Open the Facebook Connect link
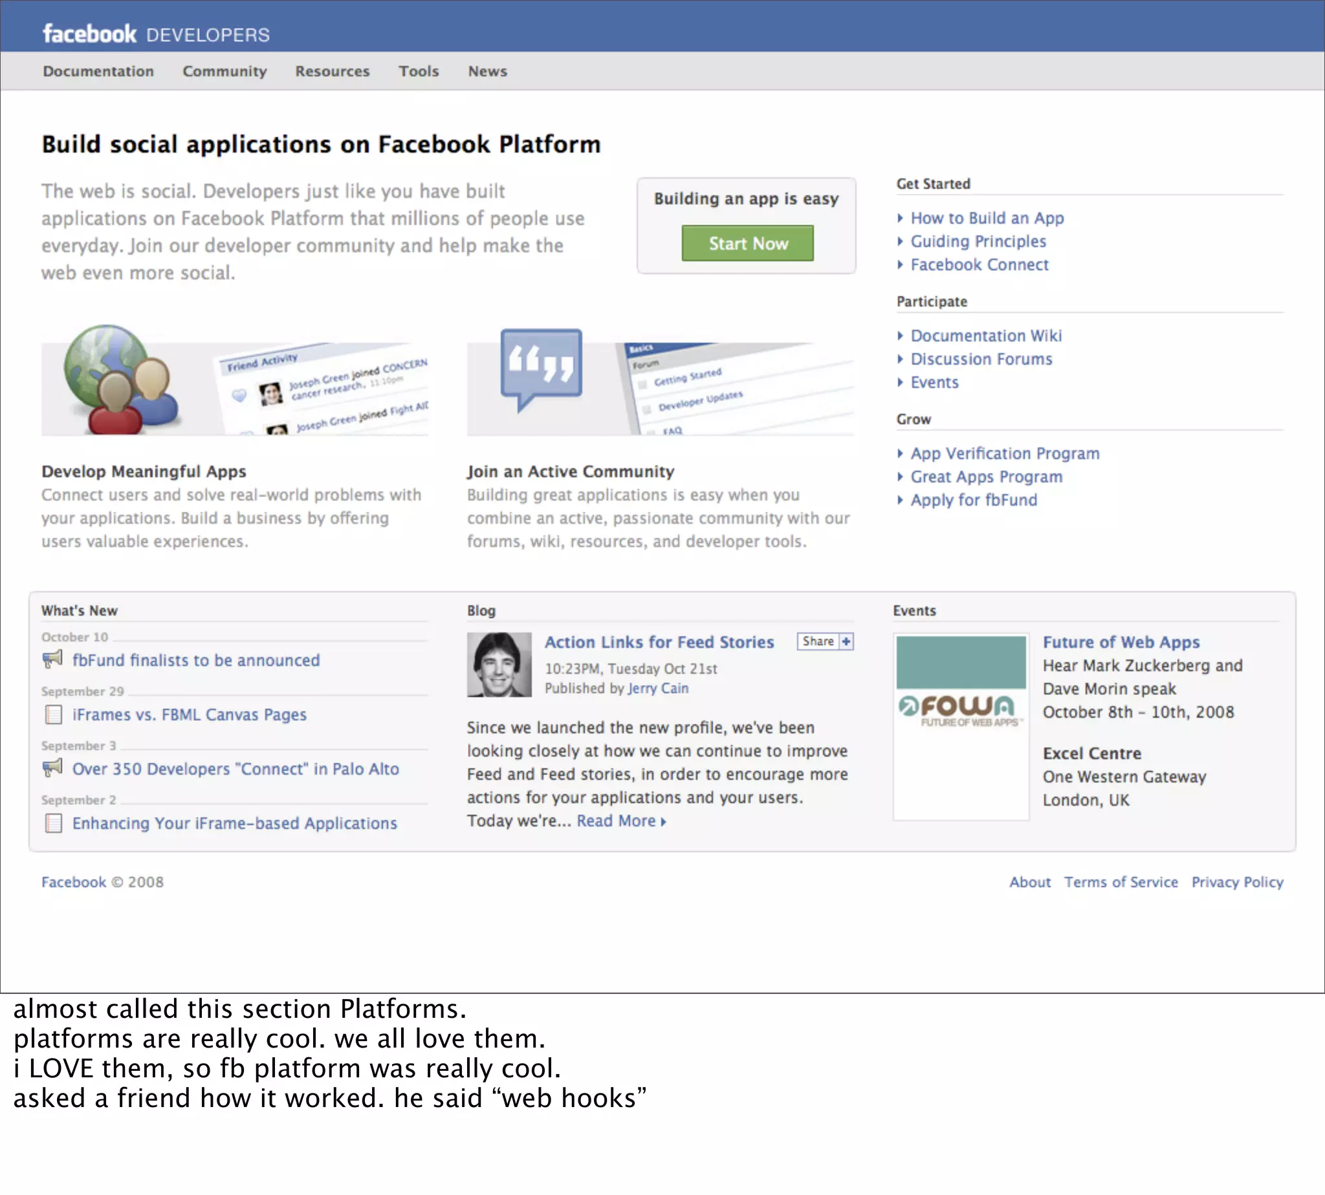 pos(979,264)
